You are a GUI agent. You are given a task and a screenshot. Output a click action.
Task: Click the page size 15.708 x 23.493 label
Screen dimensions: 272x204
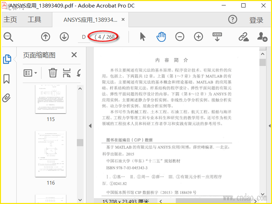126,202
